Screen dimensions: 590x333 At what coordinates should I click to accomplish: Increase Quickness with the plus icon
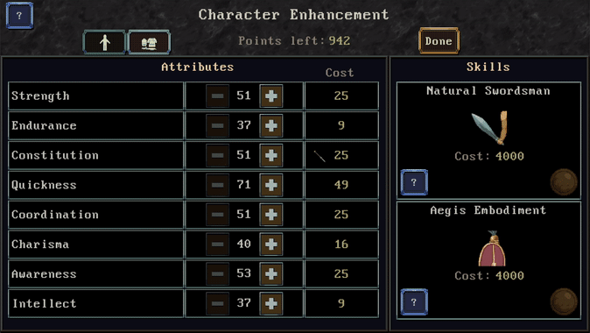270,185
